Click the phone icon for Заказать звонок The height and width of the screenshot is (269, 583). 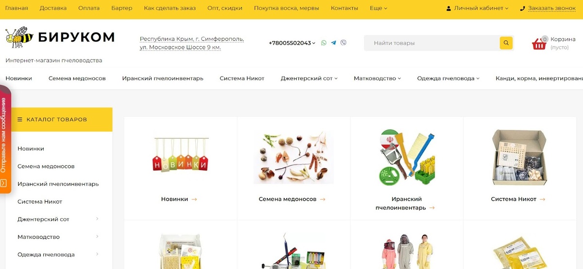523,8
